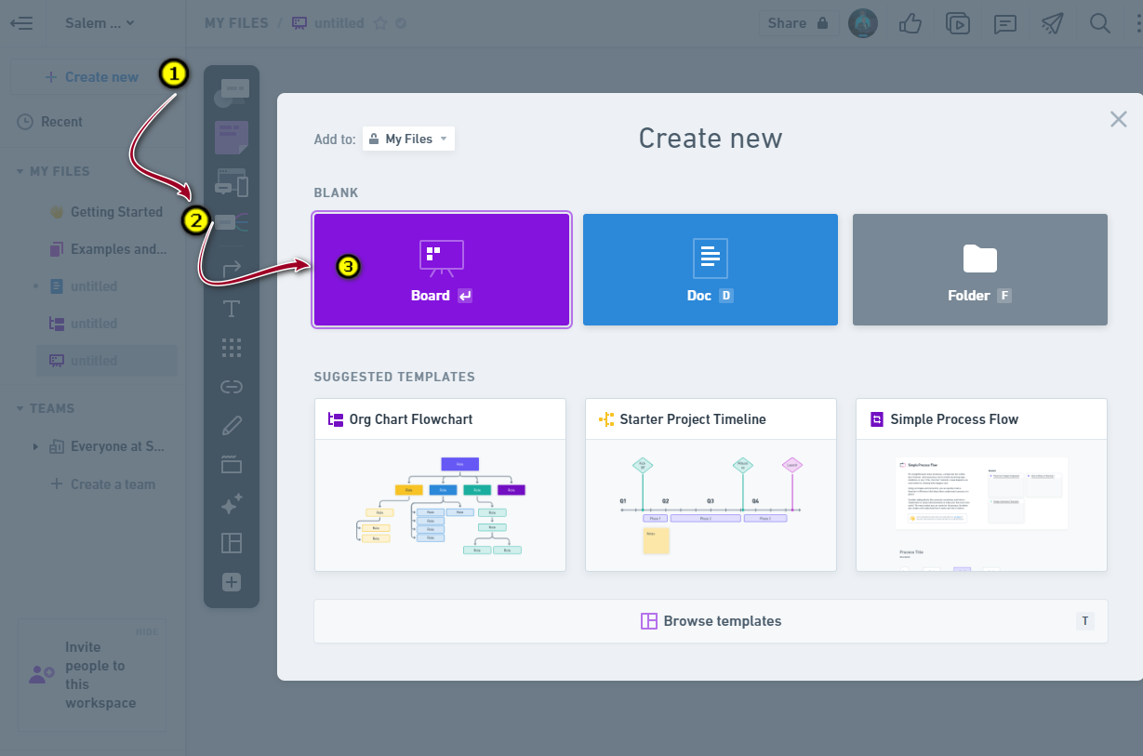
Task: Open 'Getting Started' in sidebar
Action: coord(116,212)
